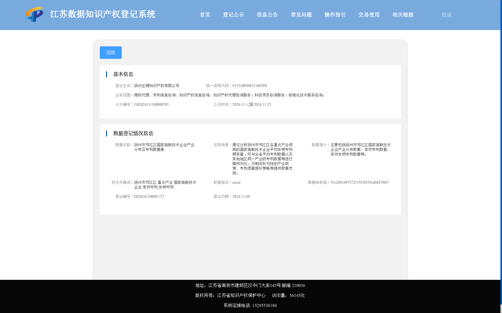This screenshot has height=313, width=502.
Task: Select the 应用场景 description paragraph
Action: pos(262,159)
